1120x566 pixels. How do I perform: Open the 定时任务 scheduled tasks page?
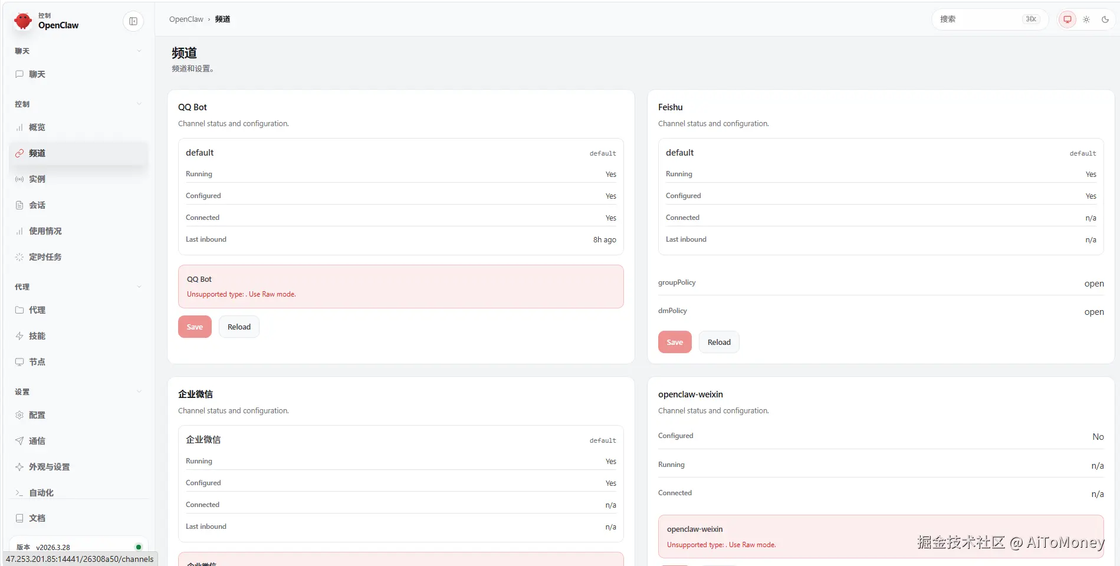[78, 257]
